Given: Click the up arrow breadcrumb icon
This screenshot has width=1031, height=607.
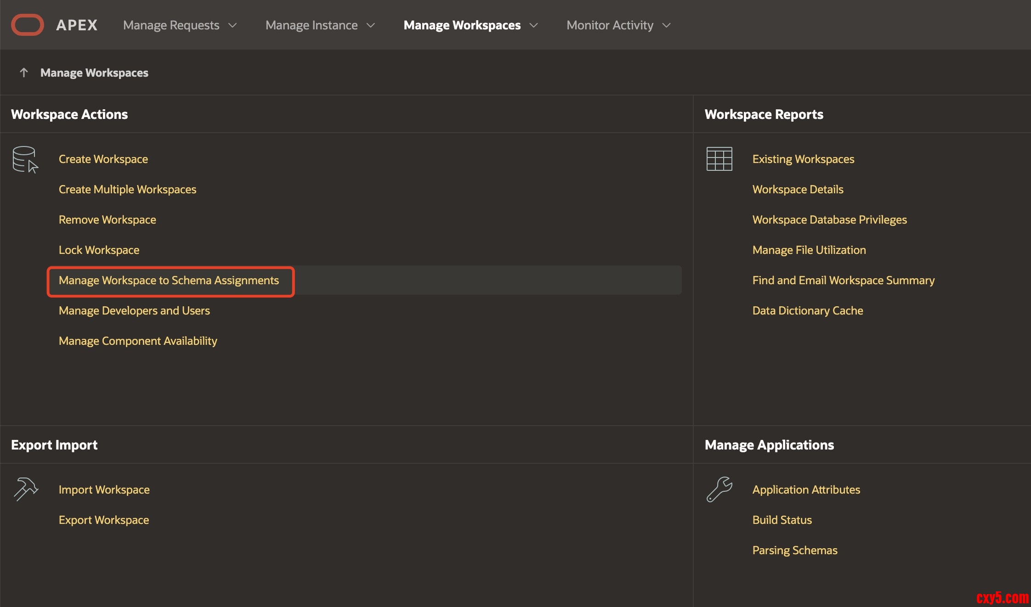Looking at the screenshot, I should [24, 73].
